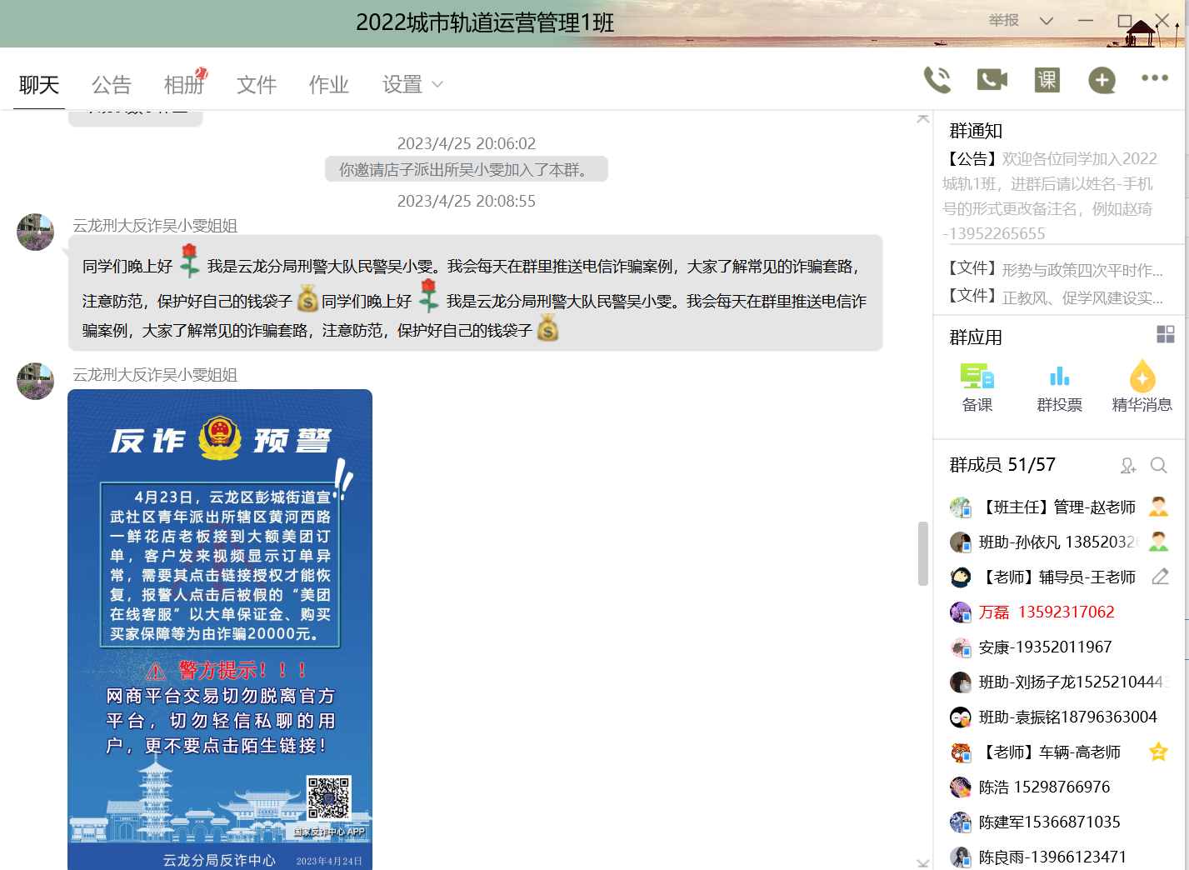Open the group apps grid icon
The image size is (1189, 870).
(1165, 335)
